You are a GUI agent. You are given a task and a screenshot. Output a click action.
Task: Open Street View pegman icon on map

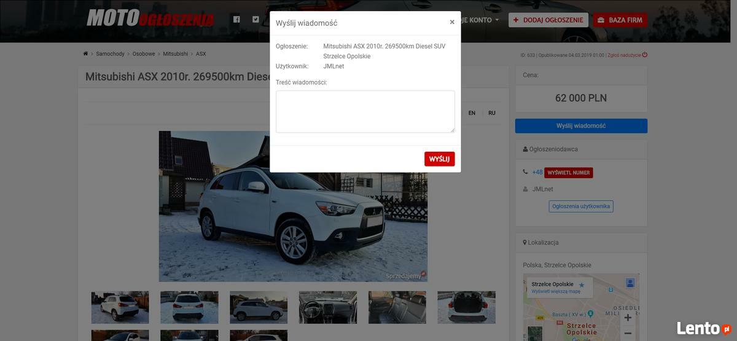[630, 283]
